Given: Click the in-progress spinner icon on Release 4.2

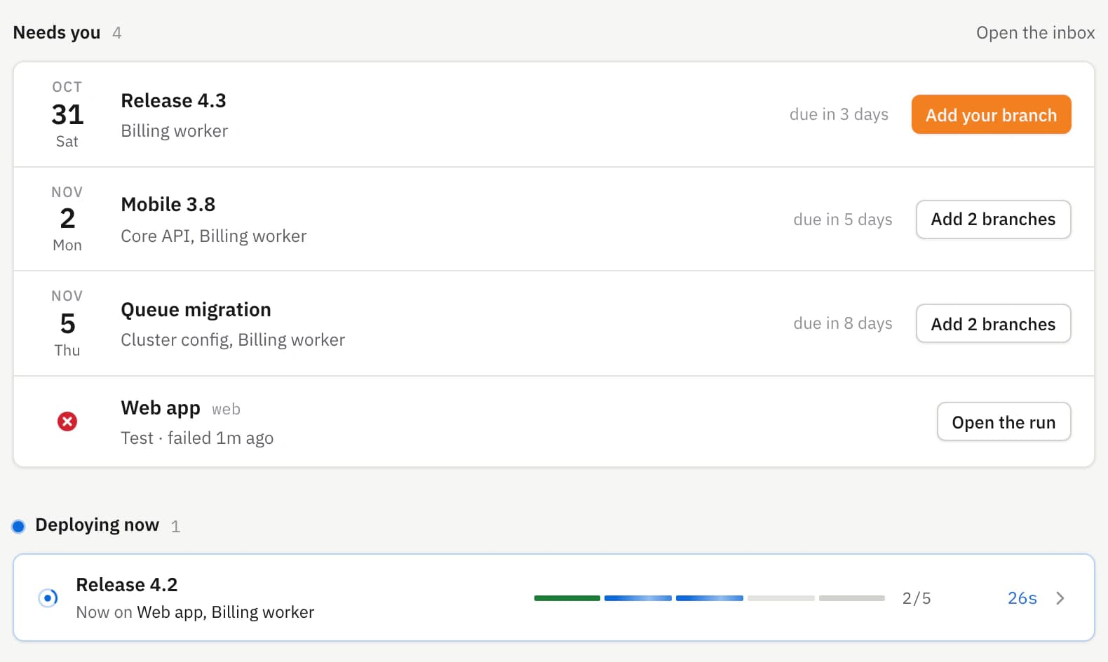Looking at the screenshot, I should click(48, 598).
